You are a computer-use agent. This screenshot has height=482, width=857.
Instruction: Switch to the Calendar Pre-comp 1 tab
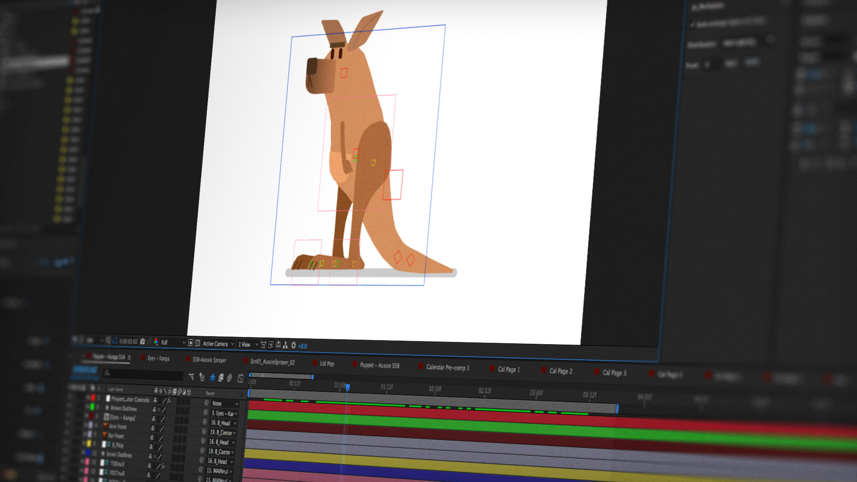click(447, 367)
